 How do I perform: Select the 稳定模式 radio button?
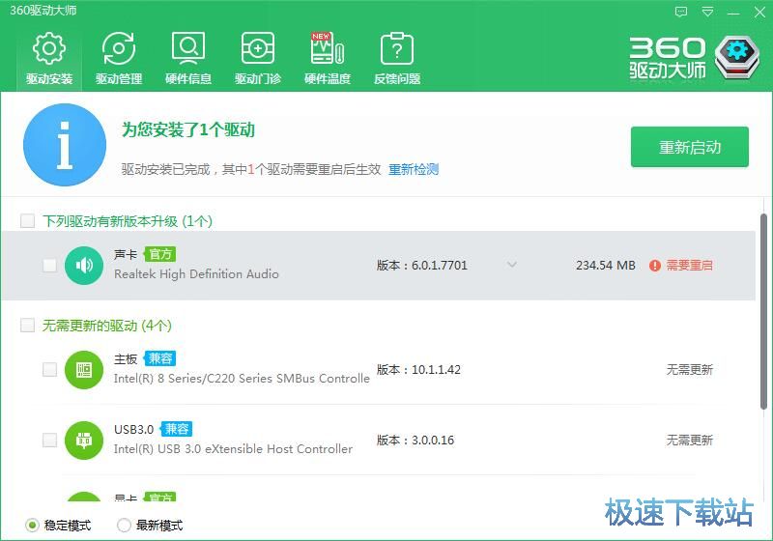pos(32,526)
